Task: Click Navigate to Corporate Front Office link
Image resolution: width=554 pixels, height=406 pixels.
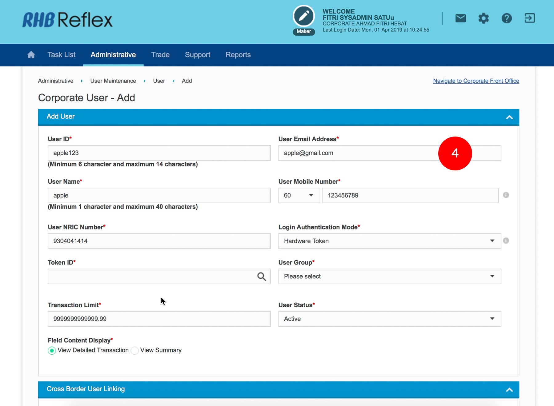Action: coord(476,81)
